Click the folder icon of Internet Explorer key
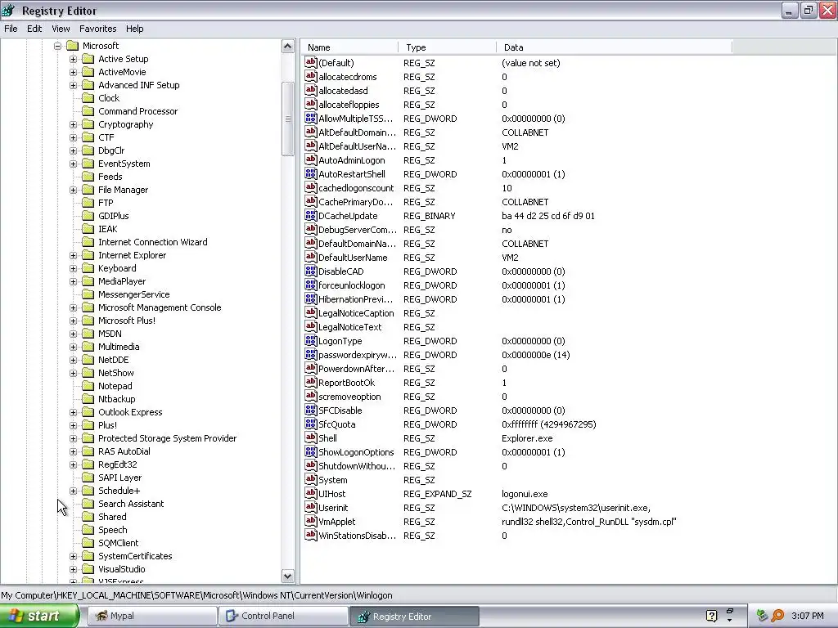Screen dimensions: 838x628 click(88, 255)
